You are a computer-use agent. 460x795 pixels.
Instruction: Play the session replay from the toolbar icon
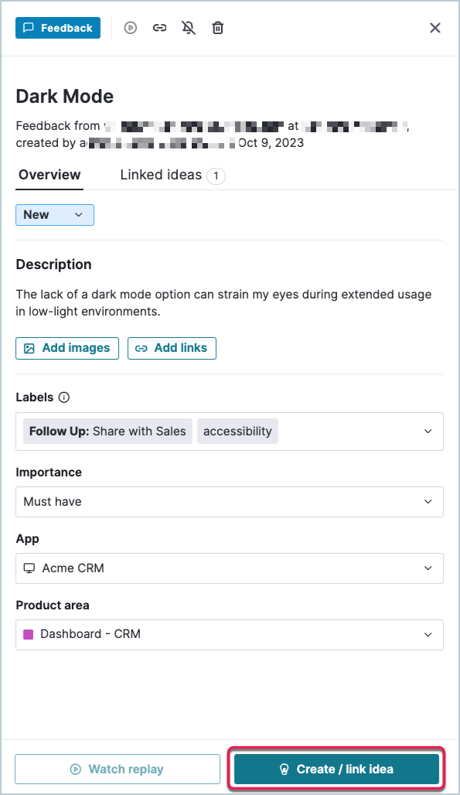click(x=130, y=28)
